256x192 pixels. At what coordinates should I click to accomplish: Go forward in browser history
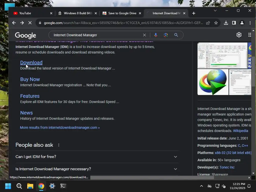click(x=22, y=23)
